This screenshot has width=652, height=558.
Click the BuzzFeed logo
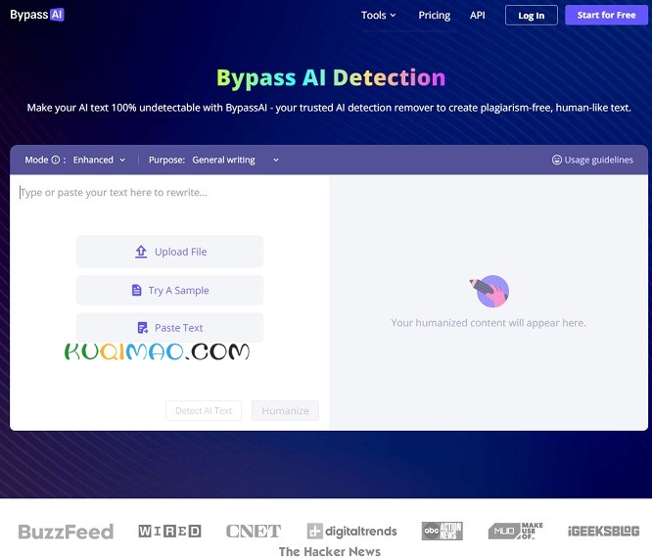pyautogui.click(x=66, y=532)
